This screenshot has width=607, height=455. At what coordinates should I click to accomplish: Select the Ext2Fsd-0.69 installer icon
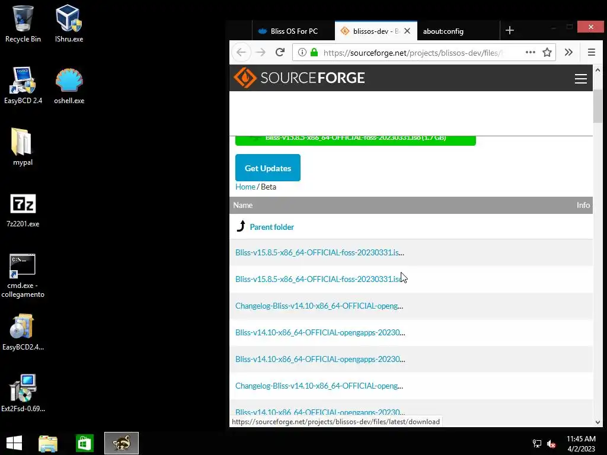(23, 393)
